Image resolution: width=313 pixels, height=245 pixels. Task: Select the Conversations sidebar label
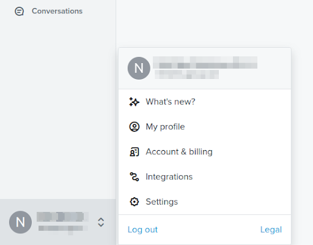[57, 11]
